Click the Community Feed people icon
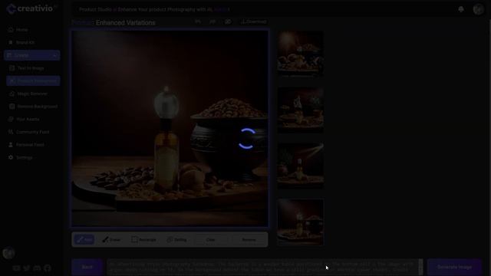This screenshot has height=276, width=491. coord(11,132)
